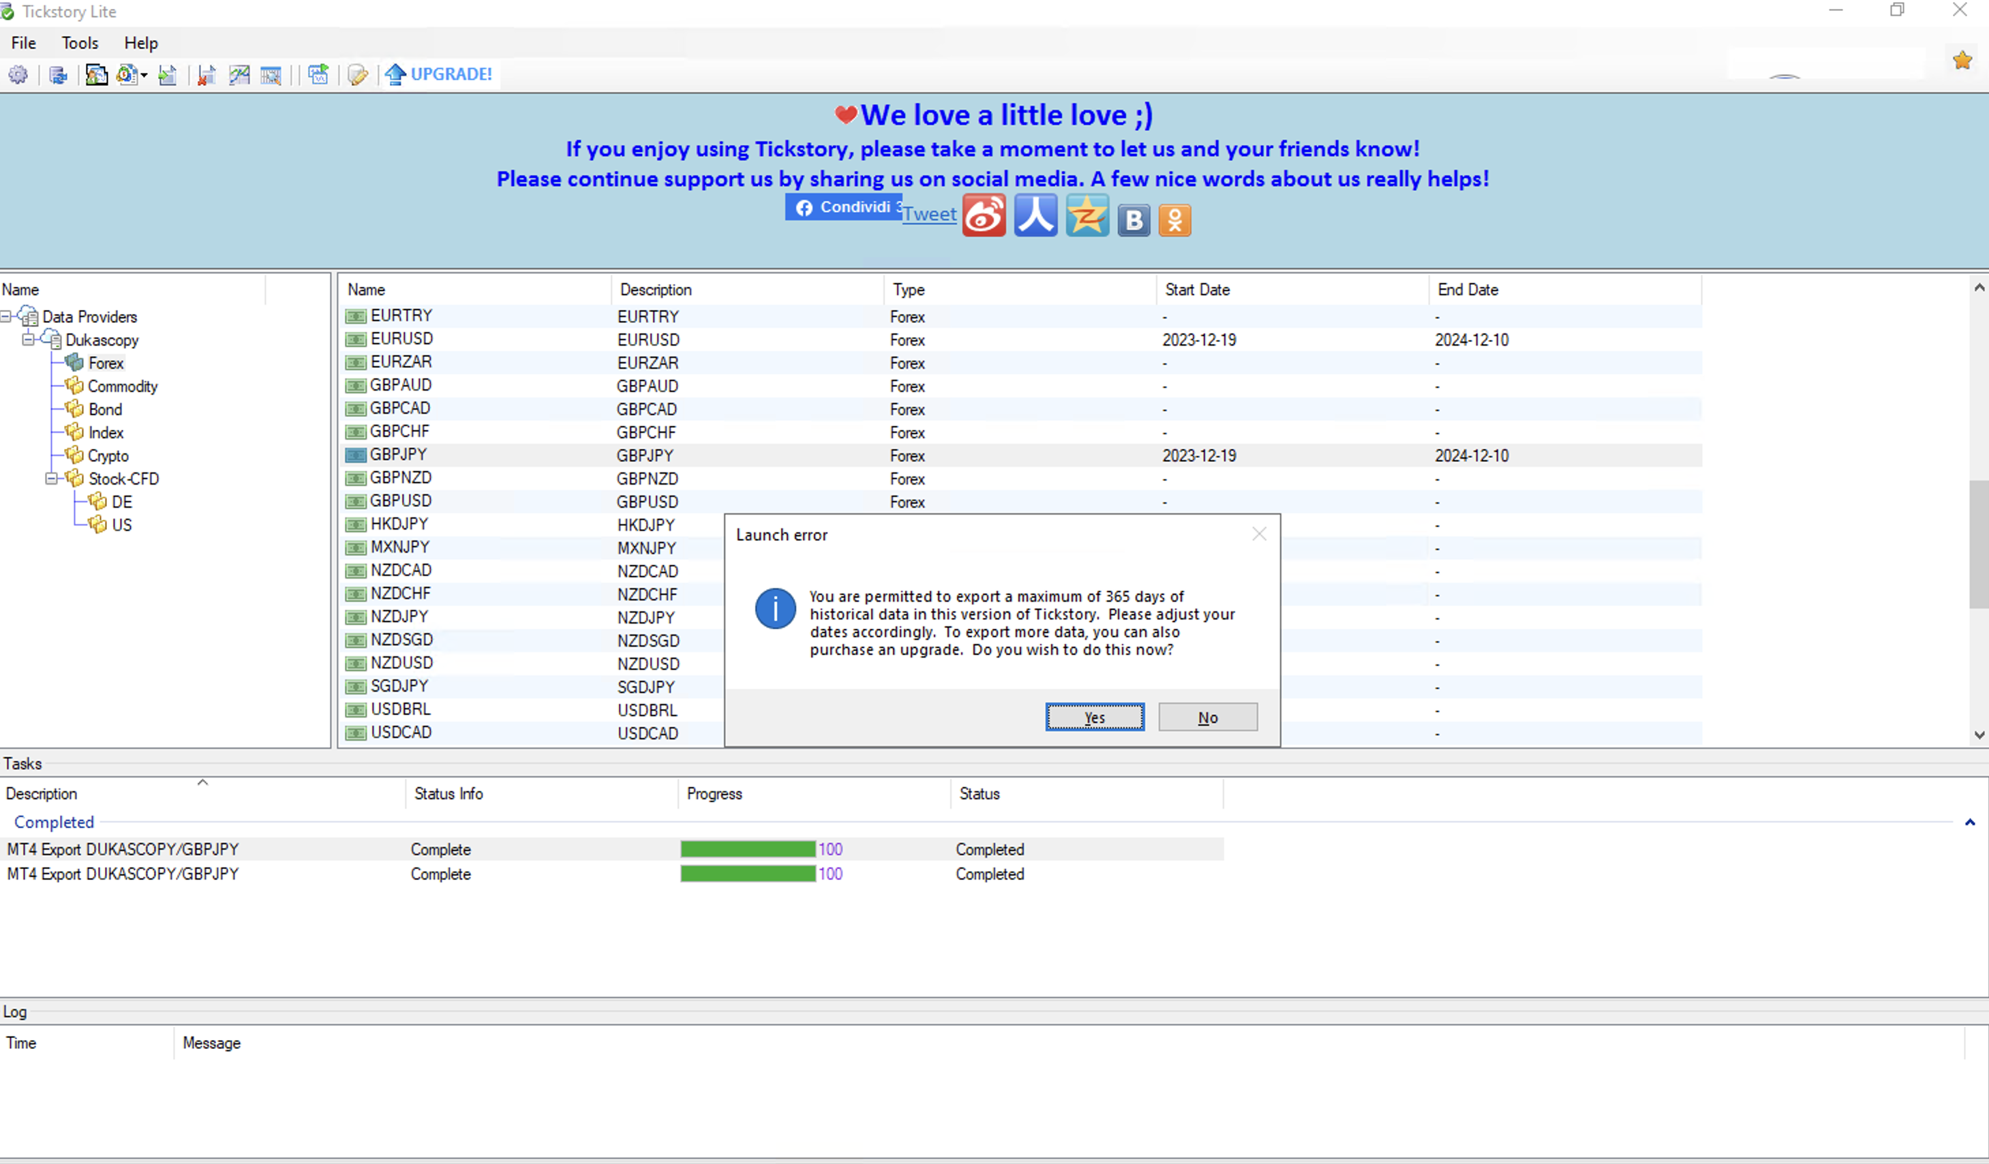Click the delete data red X icon

[207, 75]
